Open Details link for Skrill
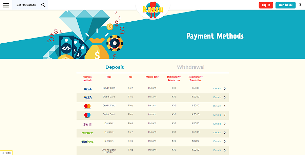The width and height of the screenshot is (305, 155). (217, 124)
